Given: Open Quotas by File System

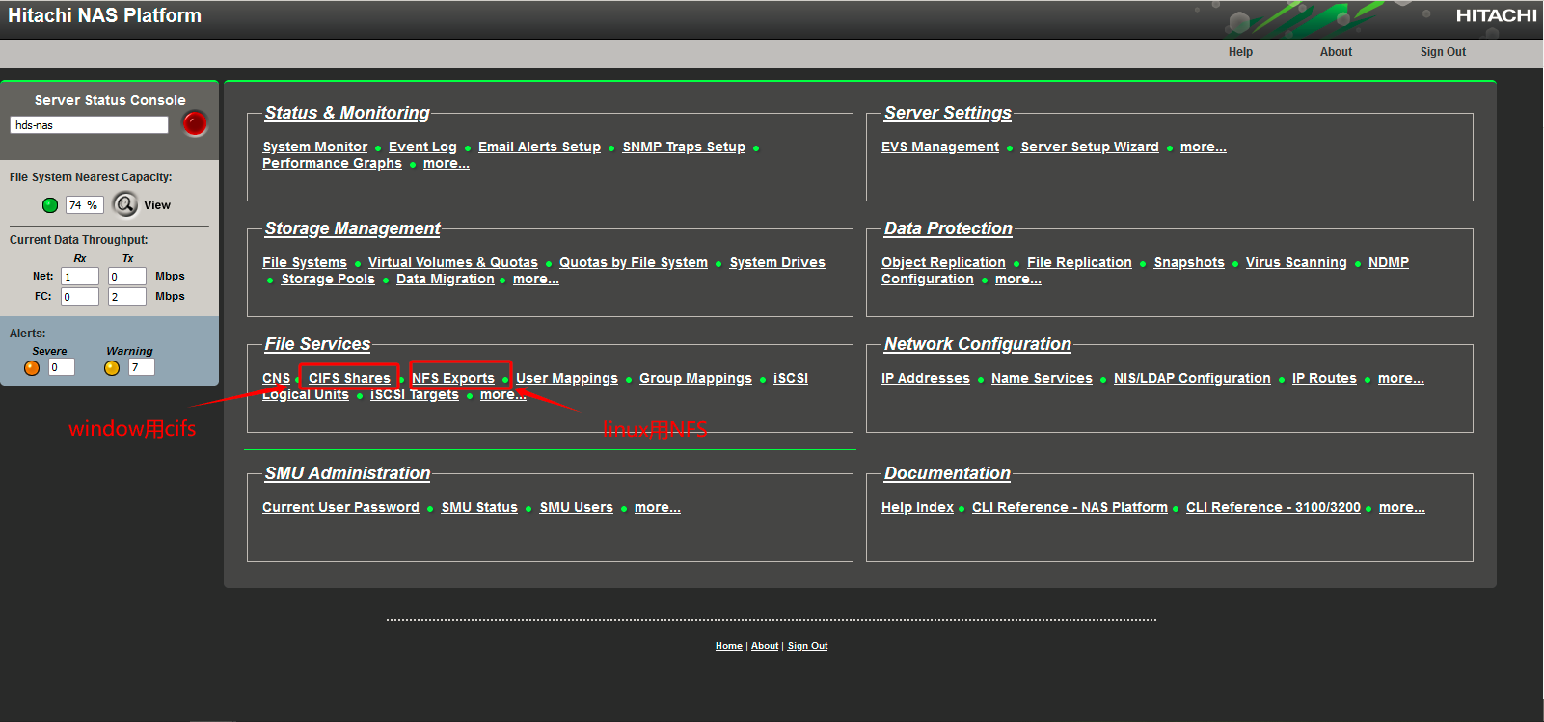Looking at the screenshot, I should [x=634, y=262].
